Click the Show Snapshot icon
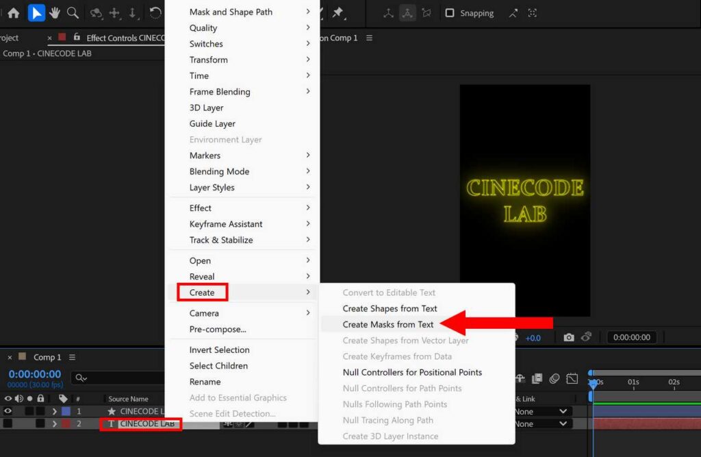This screenshot has width=701, height=457. 586,337
